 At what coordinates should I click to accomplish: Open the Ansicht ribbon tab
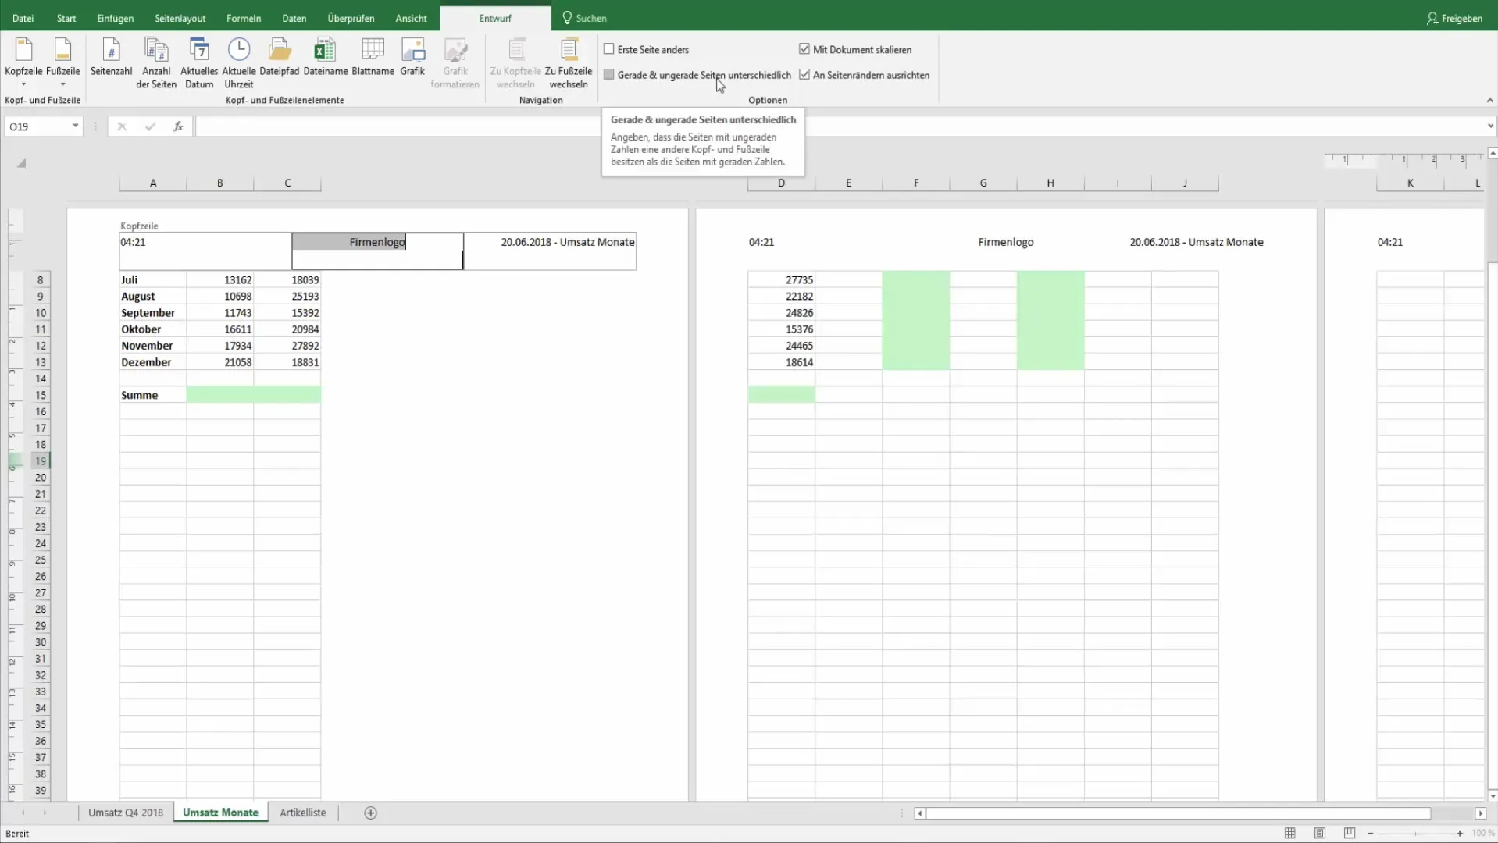[x=412, y=18]
